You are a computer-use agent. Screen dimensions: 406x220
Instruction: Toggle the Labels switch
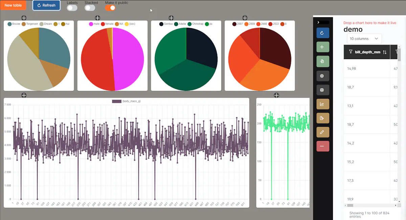pos(72,8)
